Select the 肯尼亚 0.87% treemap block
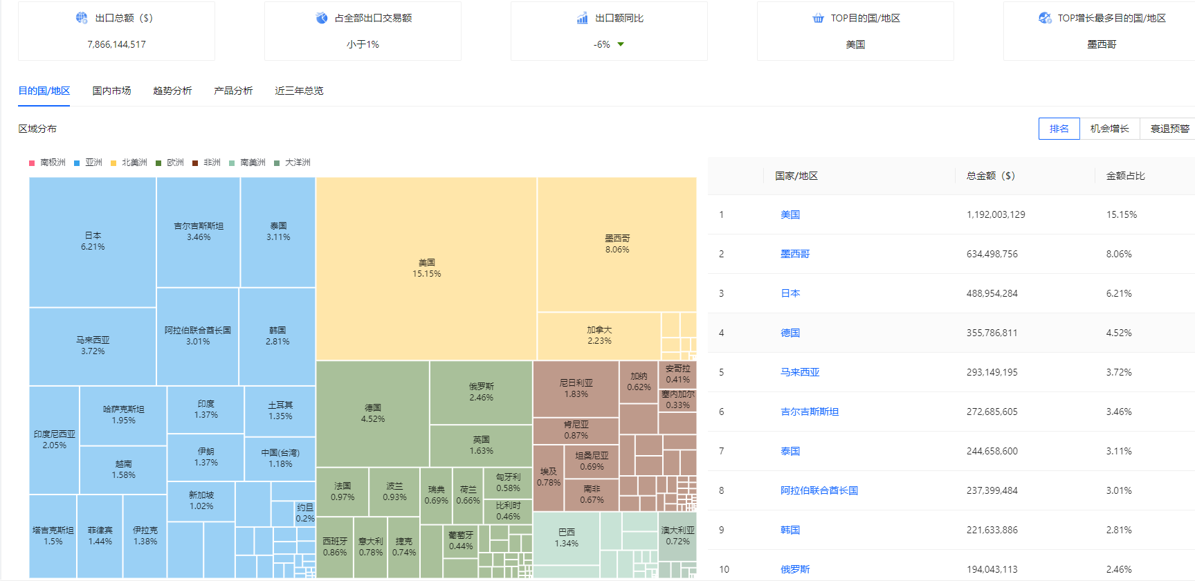 point(576,430)
